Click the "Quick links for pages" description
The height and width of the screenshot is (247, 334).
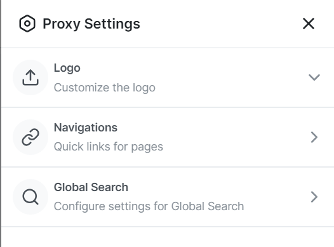(x=109, y=147)
